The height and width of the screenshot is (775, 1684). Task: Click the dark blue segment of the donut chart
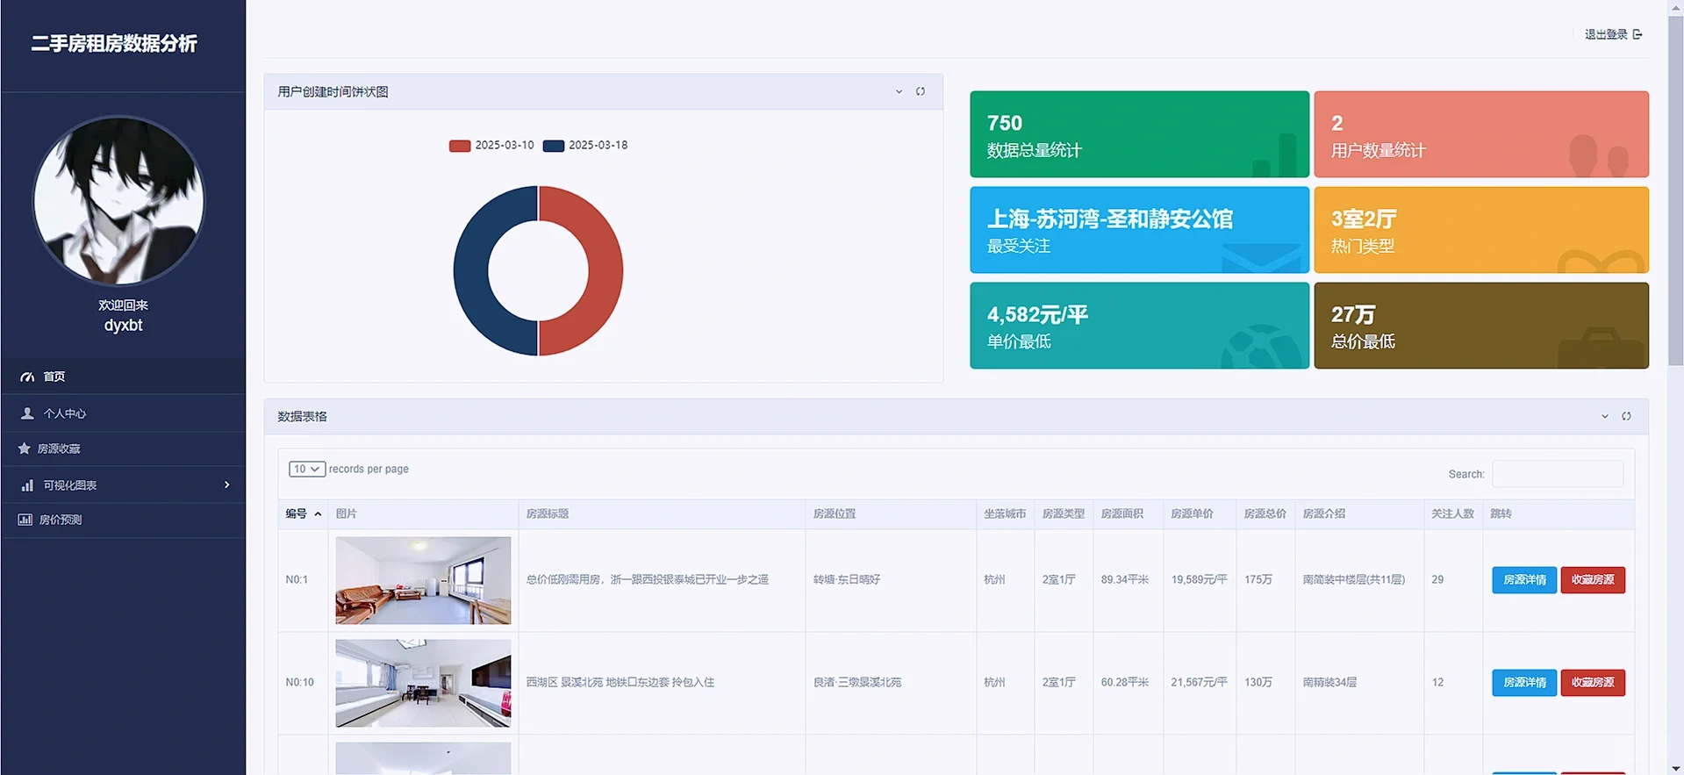coord(470,270)
